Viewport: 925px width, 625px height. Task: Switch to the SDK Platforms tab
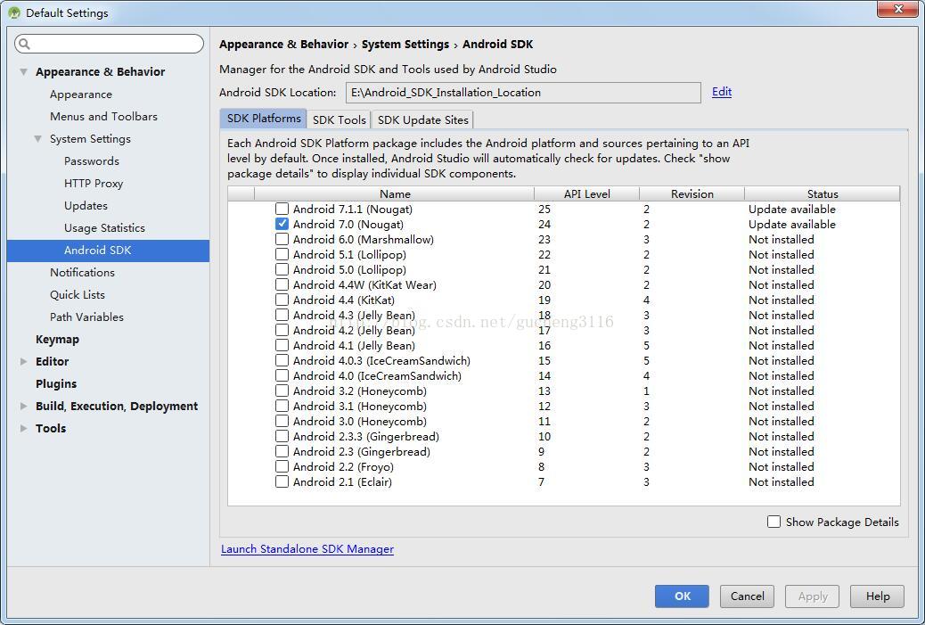pos(263,119)
